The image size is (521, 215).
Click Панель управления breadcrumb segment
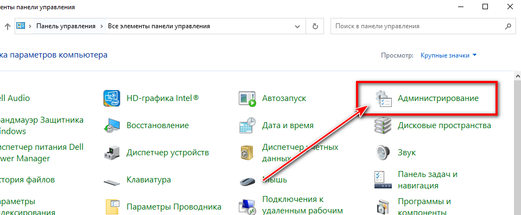(x=66, y=26)
